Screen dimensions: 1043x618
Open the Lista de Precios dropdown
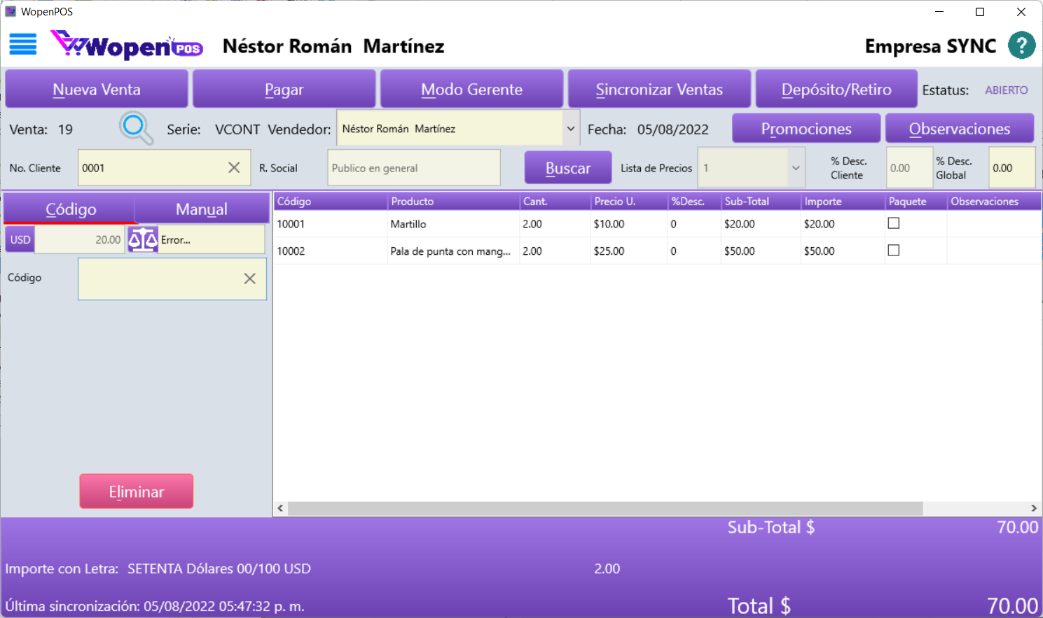796,168
